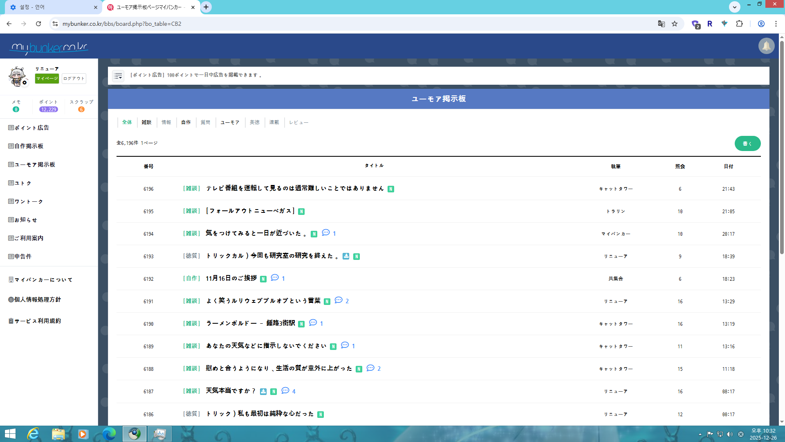The width and height of the screenshot is (785, 442).
Task: Click the notification bell icon
Action: coord(766,46)
